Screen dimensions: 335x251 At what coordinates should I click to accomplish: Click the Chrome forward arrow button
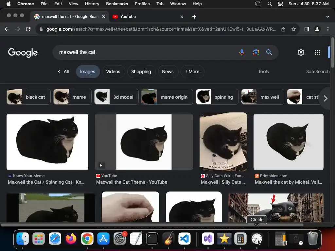pyautogui.click(x=18, y=29)
